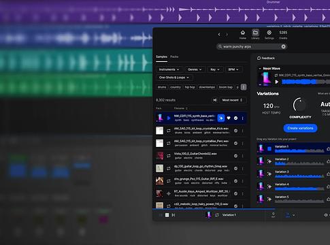Select the downtempo tag chip
This screenshot has width=330, height=245.
207,87
